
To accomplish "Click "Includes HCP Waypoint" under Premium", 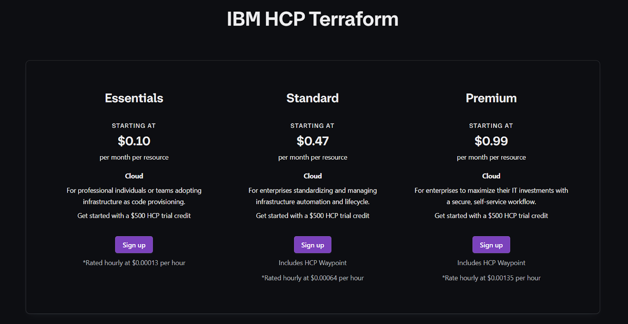I will (x=491, y=263).
